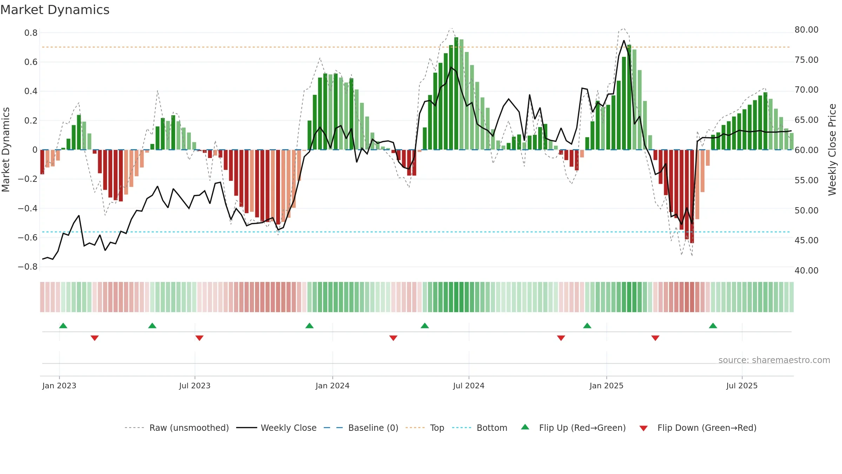Click the deepest red bar in spring 2025

click(692, 196)
